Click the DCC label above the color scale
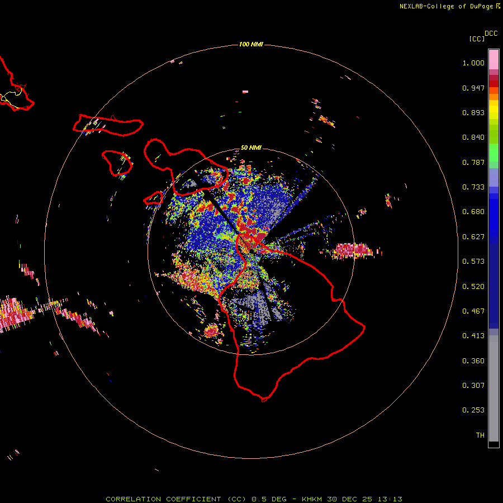503x503 pixels. coord(491,34)
